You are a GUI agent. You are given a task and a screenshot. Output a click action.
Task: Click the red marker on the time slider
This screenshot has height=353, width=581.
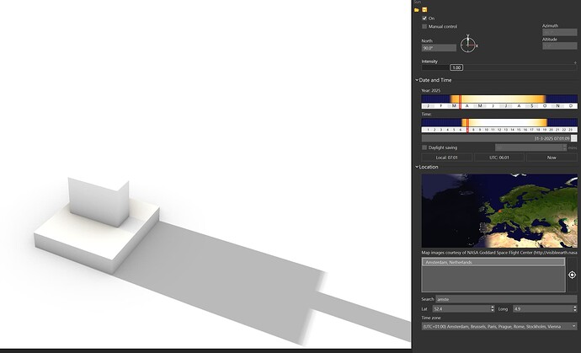click(x=467, y=126)
